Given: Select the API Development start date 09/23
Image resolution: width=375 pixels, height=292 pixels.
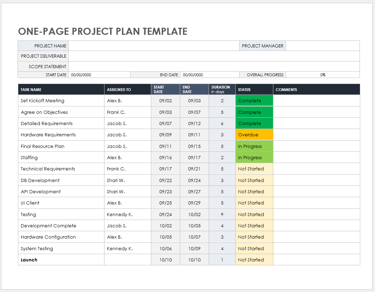Looking at the screenshot, I should click(165, 192).
